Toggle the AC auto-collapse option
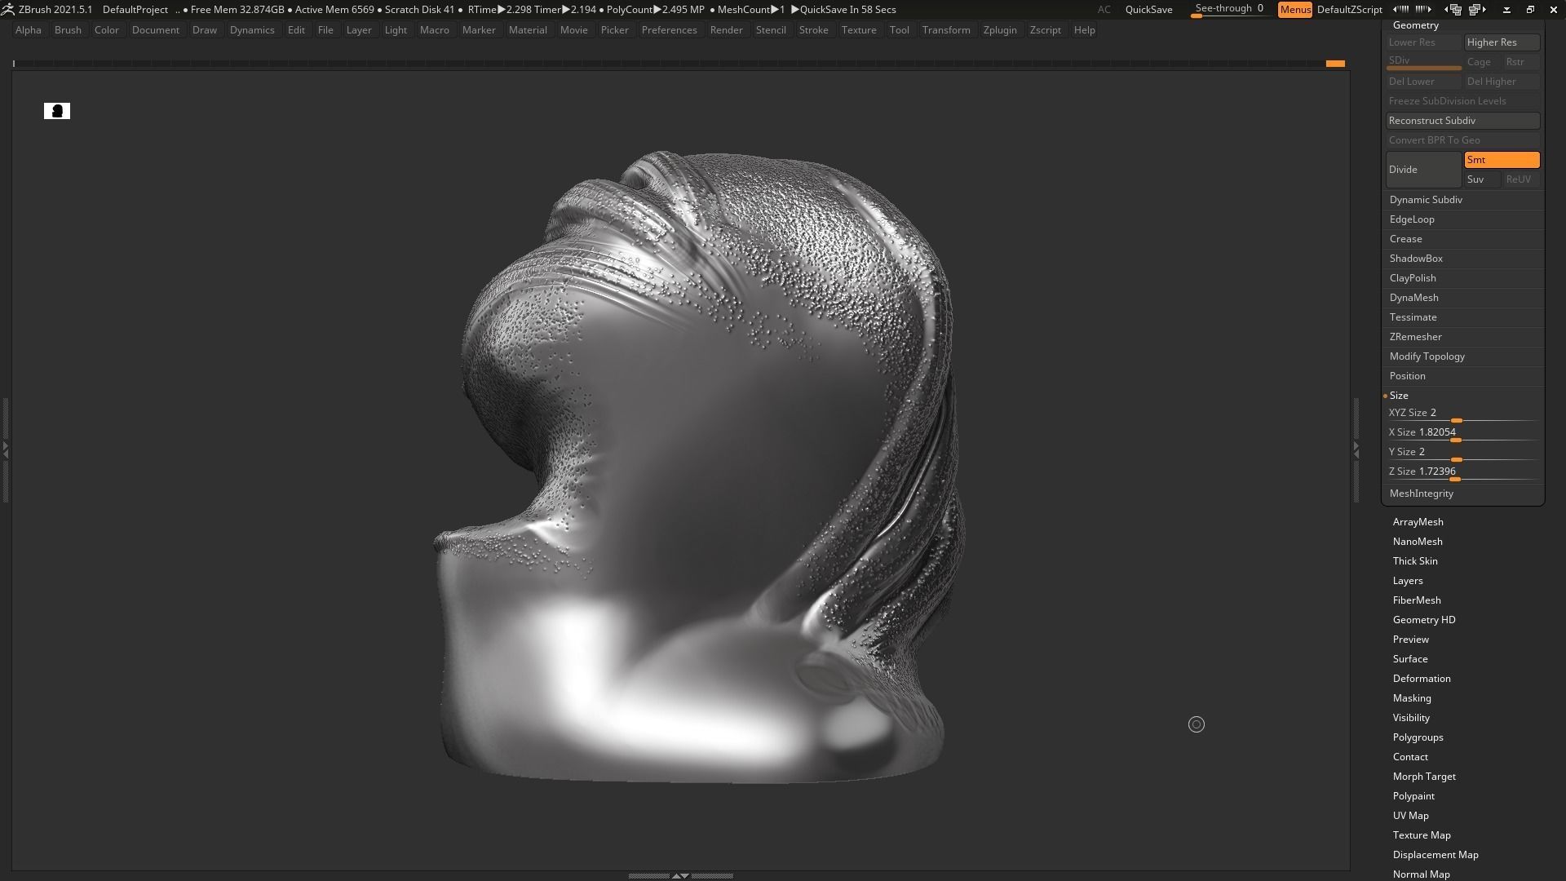This screenshot has height=881, width=1566. (1104, 10)
